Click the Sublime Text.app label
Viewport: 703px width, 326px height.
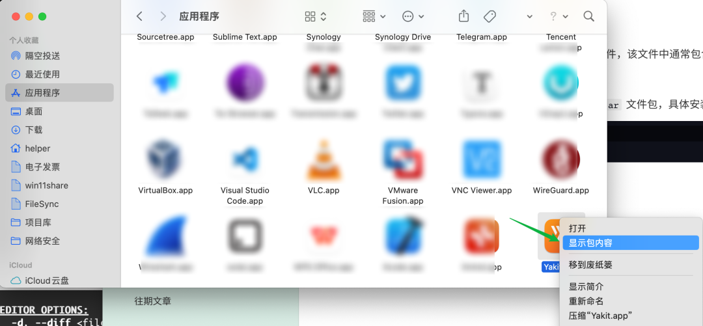tap(245, 37)
